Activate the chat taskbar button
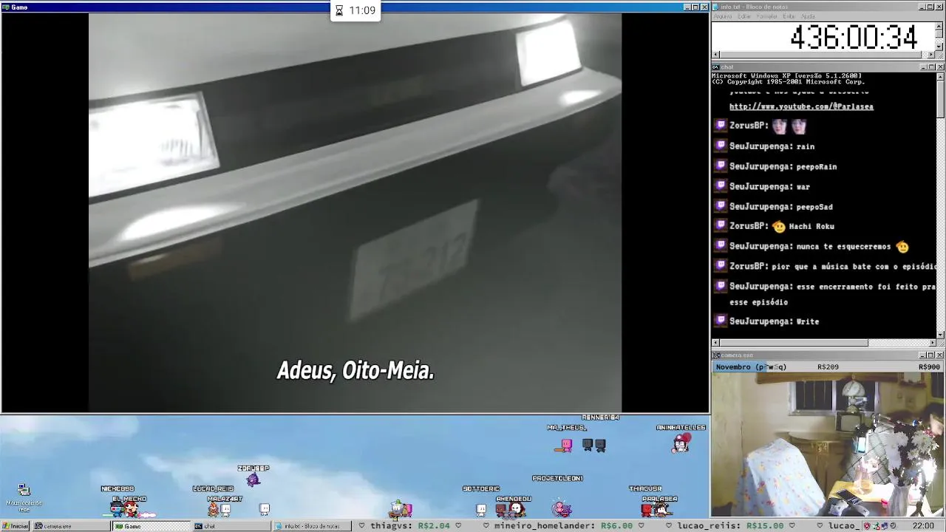This screenshot has height=532, width=946. [231, 526]
